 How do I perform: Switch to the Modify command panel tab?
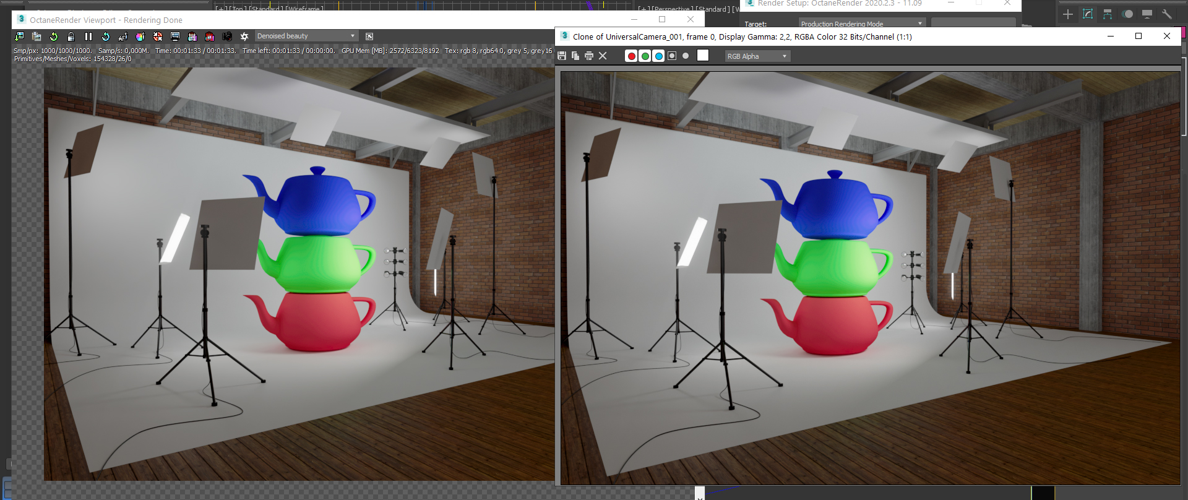(x=1088, y=14)
